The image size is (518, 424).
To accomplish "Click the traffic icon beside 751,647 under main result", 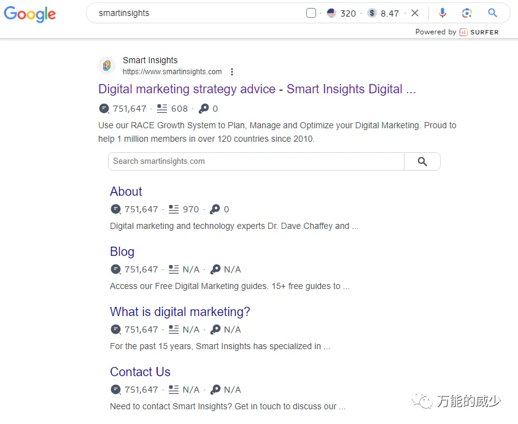I will tap(104, 109).
